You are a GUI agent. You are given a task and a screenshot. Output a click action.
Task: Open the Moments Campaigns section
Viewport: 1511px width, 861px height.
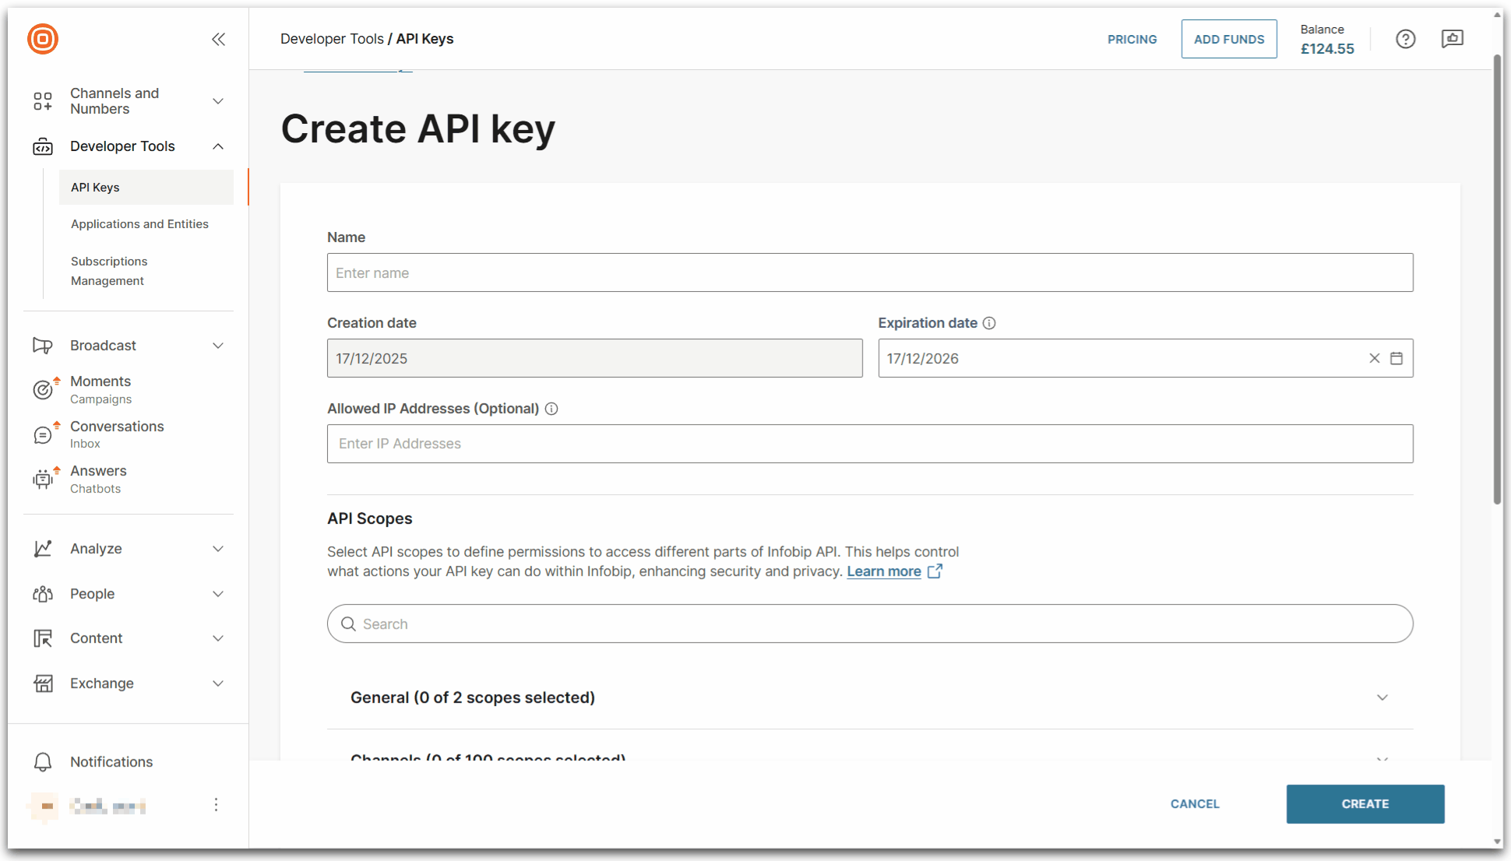(43, 389)
